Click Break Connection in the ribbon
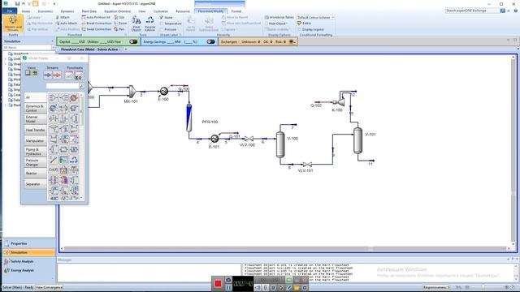The width and height of the screenshot is (520, 292). tap(97, 24)
